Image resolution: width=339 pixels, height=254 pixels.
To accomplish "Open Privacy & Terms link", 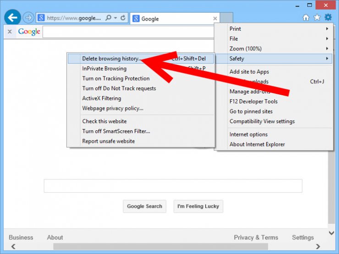I will 256,238.
